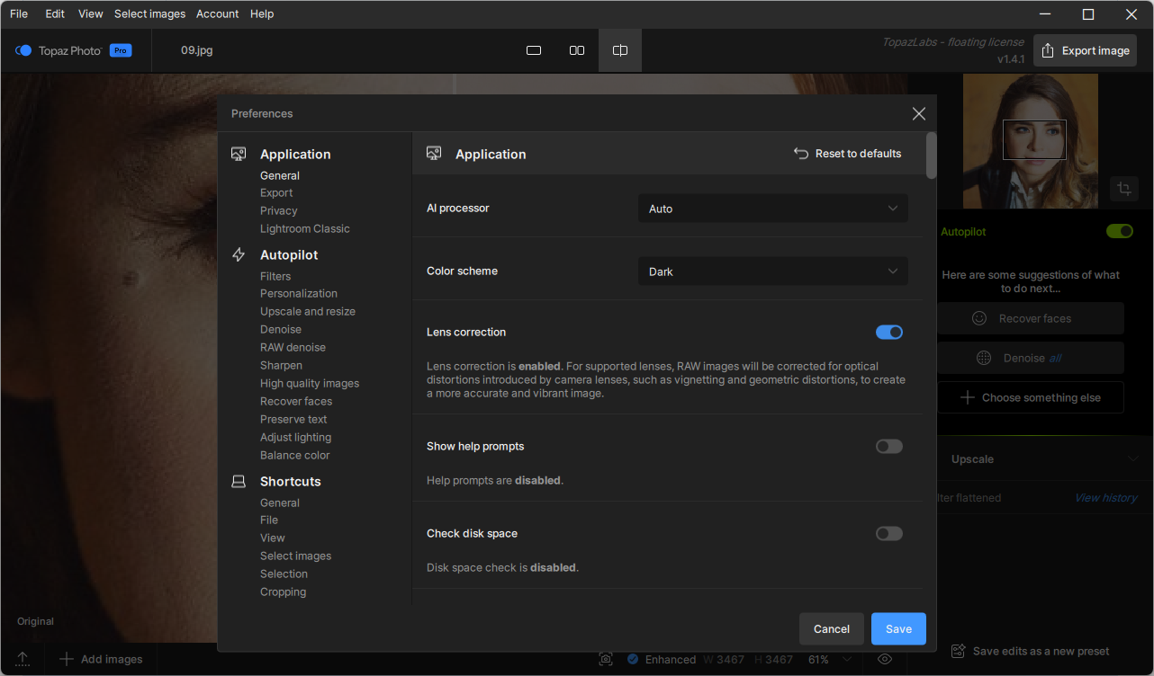
Task: Click the crop tool icon
Action: click(1124, 189)
